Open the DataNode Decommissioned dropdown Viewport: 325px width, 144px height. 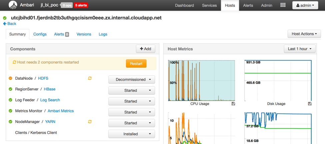132,80
